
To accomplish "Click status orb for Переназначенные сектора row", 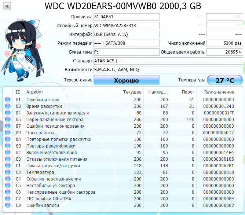I will click(8, 119).
